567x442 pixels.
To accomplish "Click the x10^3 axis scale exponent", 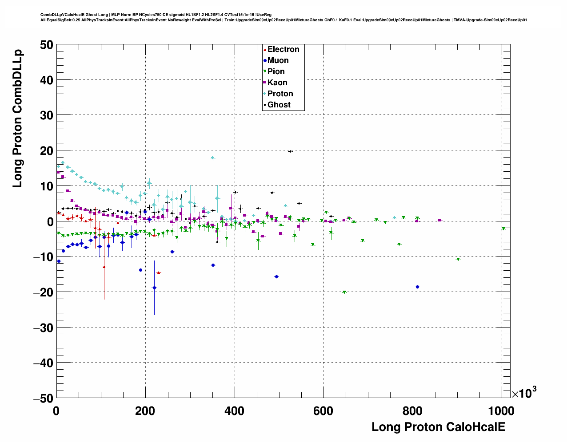I will 523,393.
